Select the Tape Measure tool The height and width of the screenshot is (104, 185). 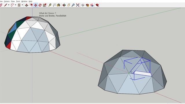(x=50, y=5)
